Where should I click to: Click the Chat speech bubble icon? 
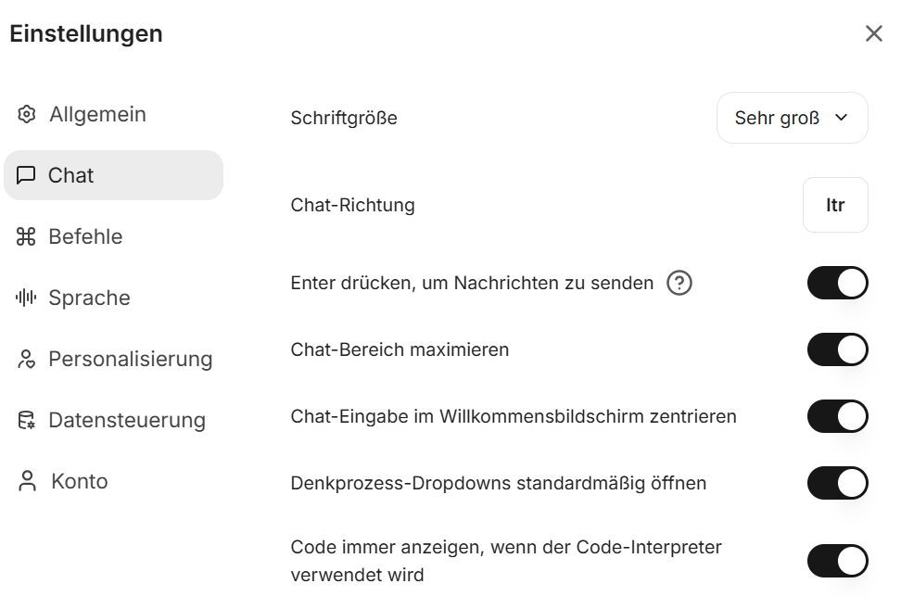tap(26, 175)
